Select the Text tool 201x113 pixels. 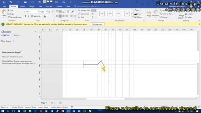81,17
